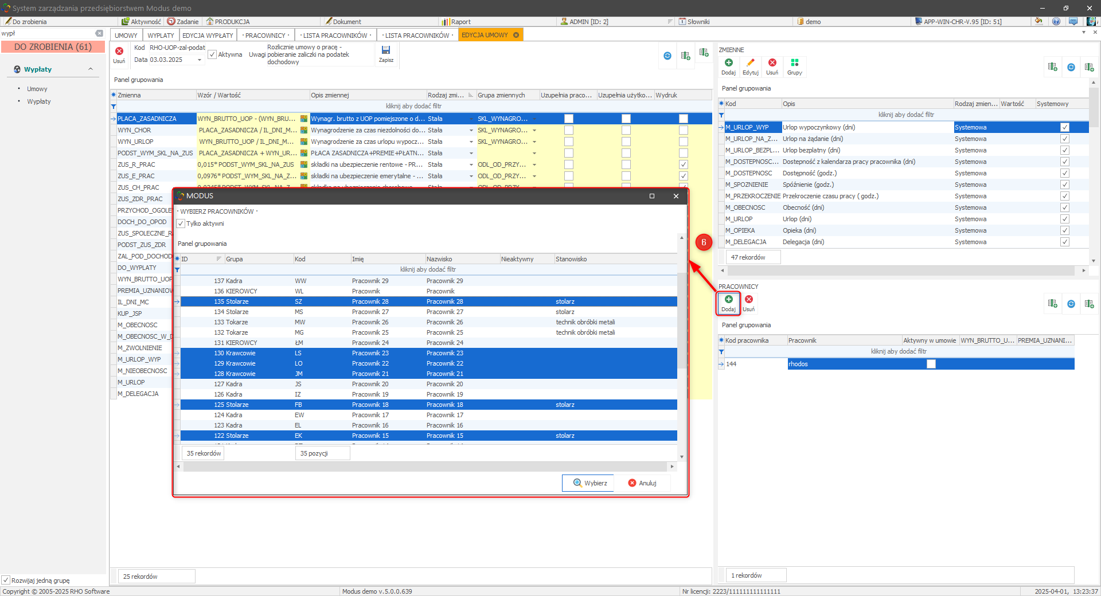Switch to the WYPŁATY tab

coord(161,36)
